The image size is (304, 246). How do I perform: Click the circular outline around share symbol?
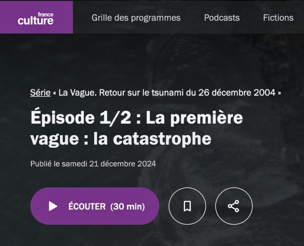tap(234, 206)
